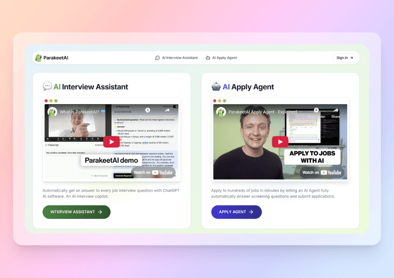Screen dimensions: 394x278
Task: Click Watch on YouTube in demo video
Action: 153,172
